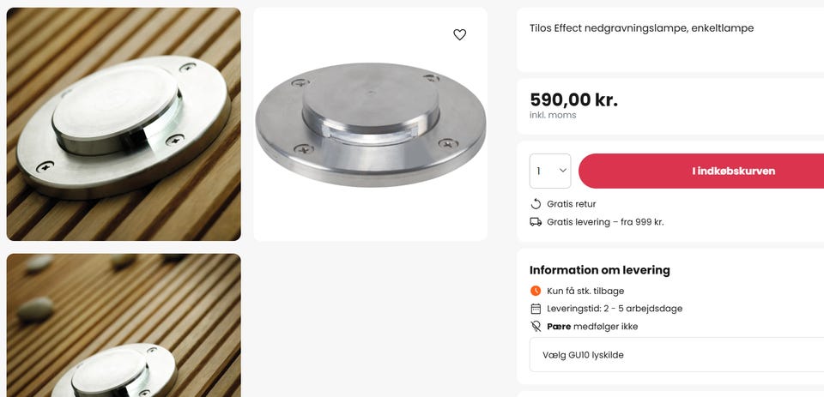Click the calendar icon beside Leveringstid

tap(536, 309)
